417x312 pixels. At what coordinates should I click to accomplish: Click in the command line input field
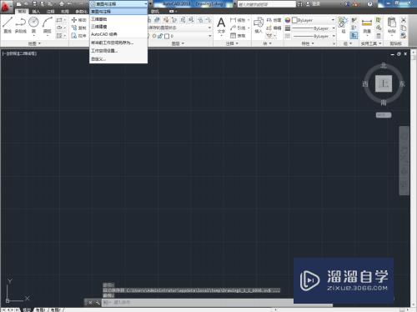198,303
